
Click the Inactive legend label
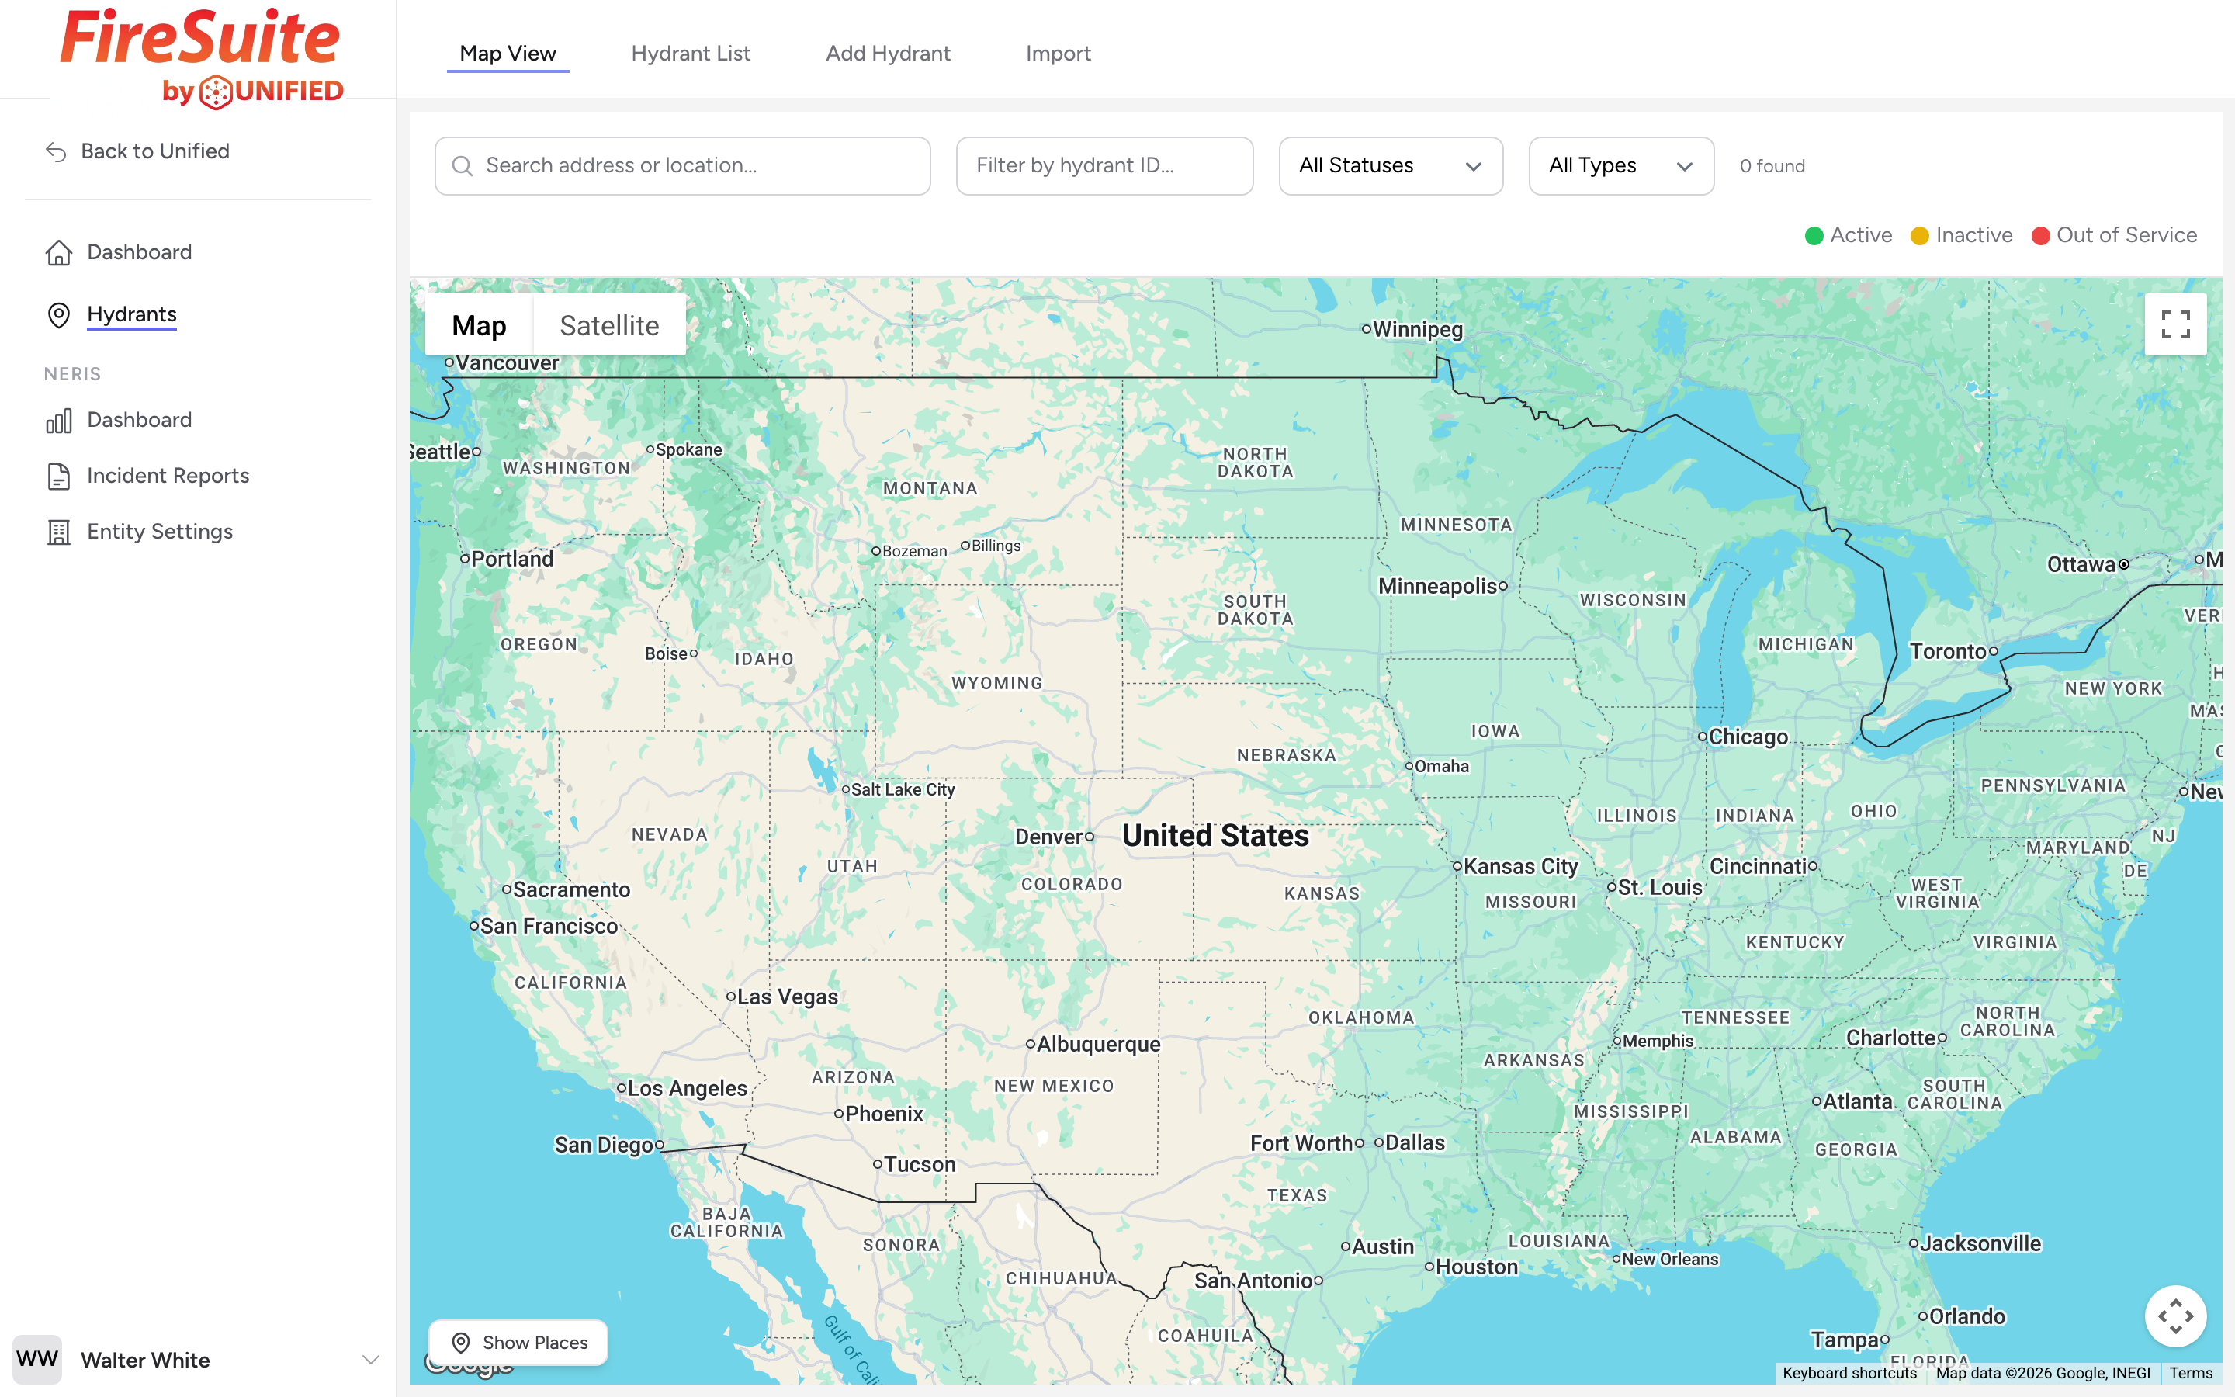pyautogui.click(x=1974, y=236)
